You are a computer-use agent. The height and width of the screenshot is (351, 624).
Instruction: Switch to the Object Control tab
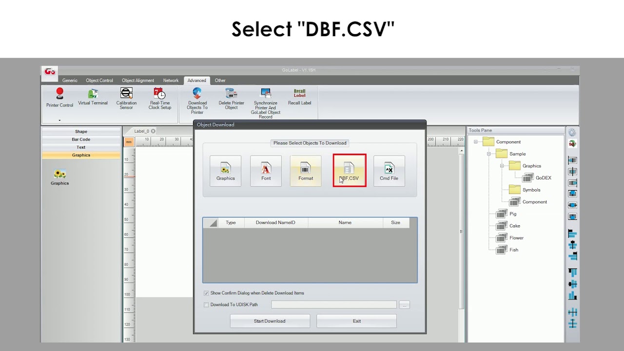click(x=99, y=80)
